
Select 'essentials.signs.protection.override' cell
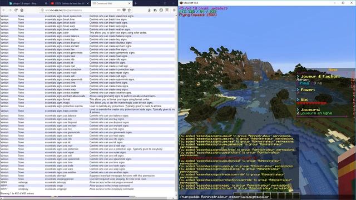click(x=64, y=106)
